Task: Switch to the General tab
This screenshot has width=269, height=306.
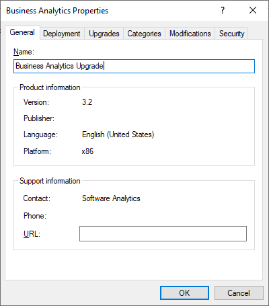Action: (22, 32)
